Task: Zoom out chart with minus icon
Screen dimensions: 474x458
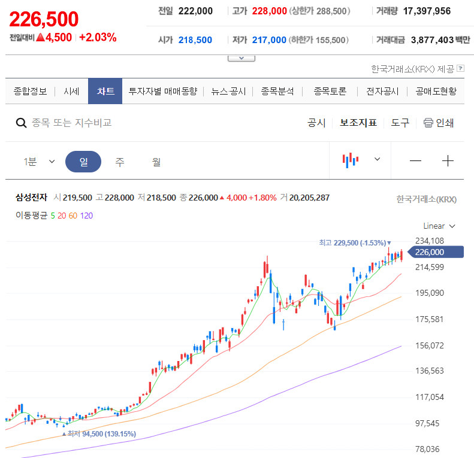Action: (x=415, y=160)
